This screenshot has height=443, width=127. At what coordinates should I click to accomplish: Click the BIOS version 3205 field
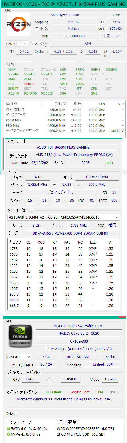(x=86, y=163)
